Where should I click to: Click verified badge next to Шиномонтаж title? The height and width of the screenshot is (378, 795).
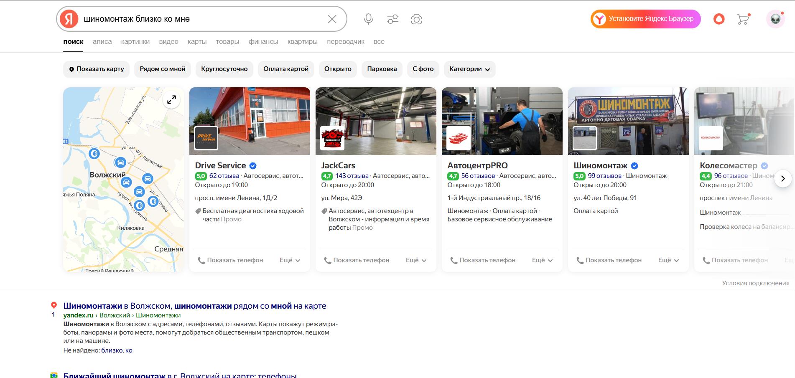click(x=634, y=166)
